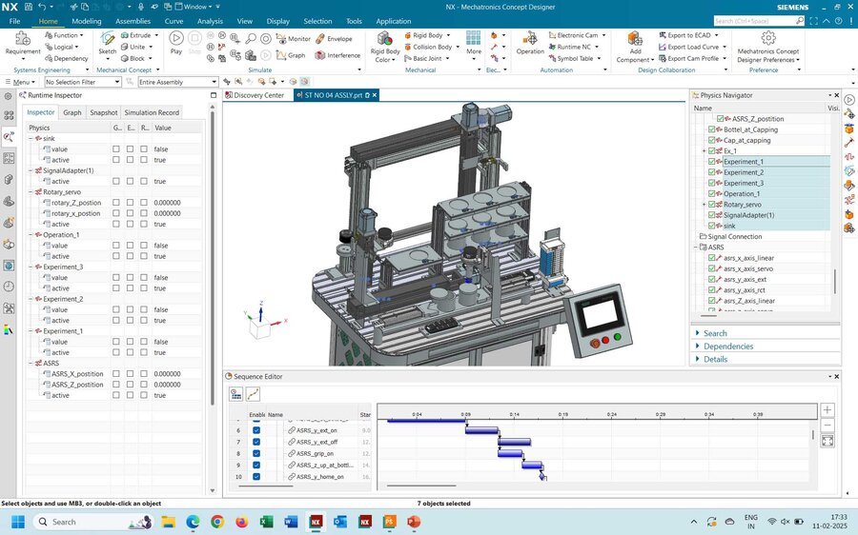Open the Graph tab in Runtime Inspector
This screenshot has height=535, width=858.
(x=72, y=112)
